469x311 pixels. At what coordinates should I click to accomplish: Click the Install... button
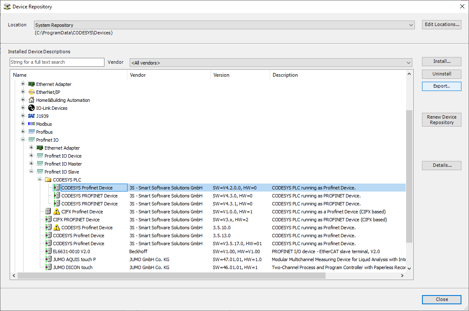pyautogui.click(x=441, y=62)
